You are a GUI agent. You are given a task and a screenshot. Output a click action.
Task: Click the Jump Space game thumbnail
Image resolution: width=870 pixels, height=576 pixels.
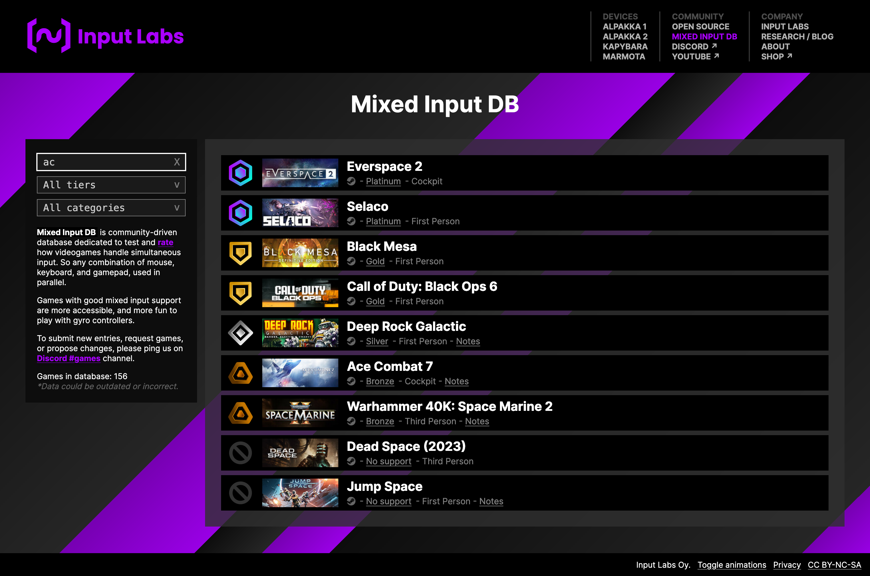click(x=300, y=493)
